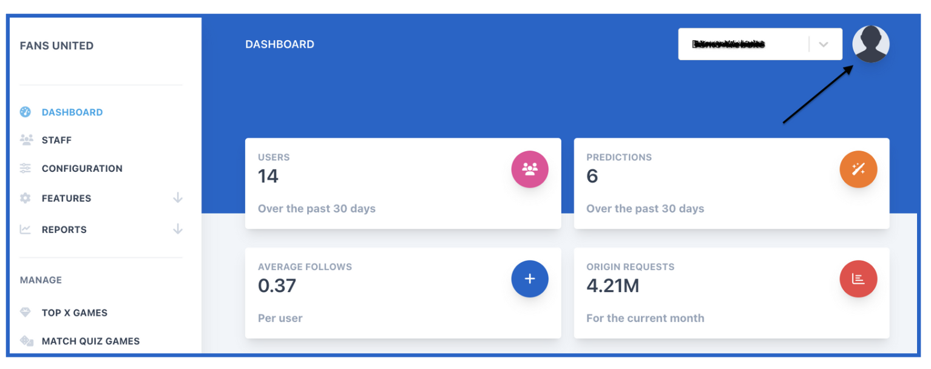Click the orange Predictions wand icon

tap(858, 169)
